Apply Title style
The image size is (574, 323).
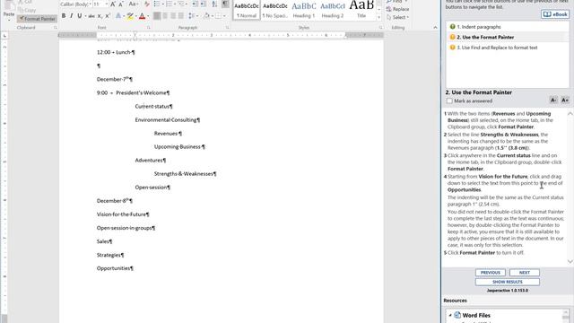tap(361, 10)
